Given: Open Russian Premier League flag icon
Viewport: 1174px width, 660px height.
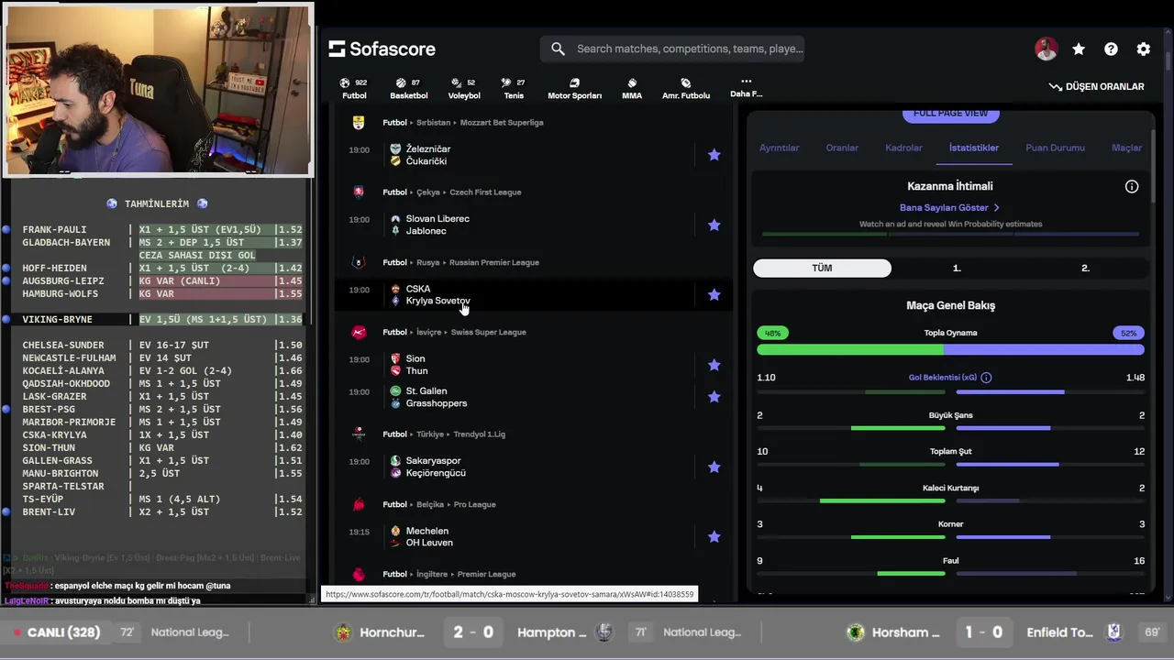Looking at the screenshot, I should point(359,262).
